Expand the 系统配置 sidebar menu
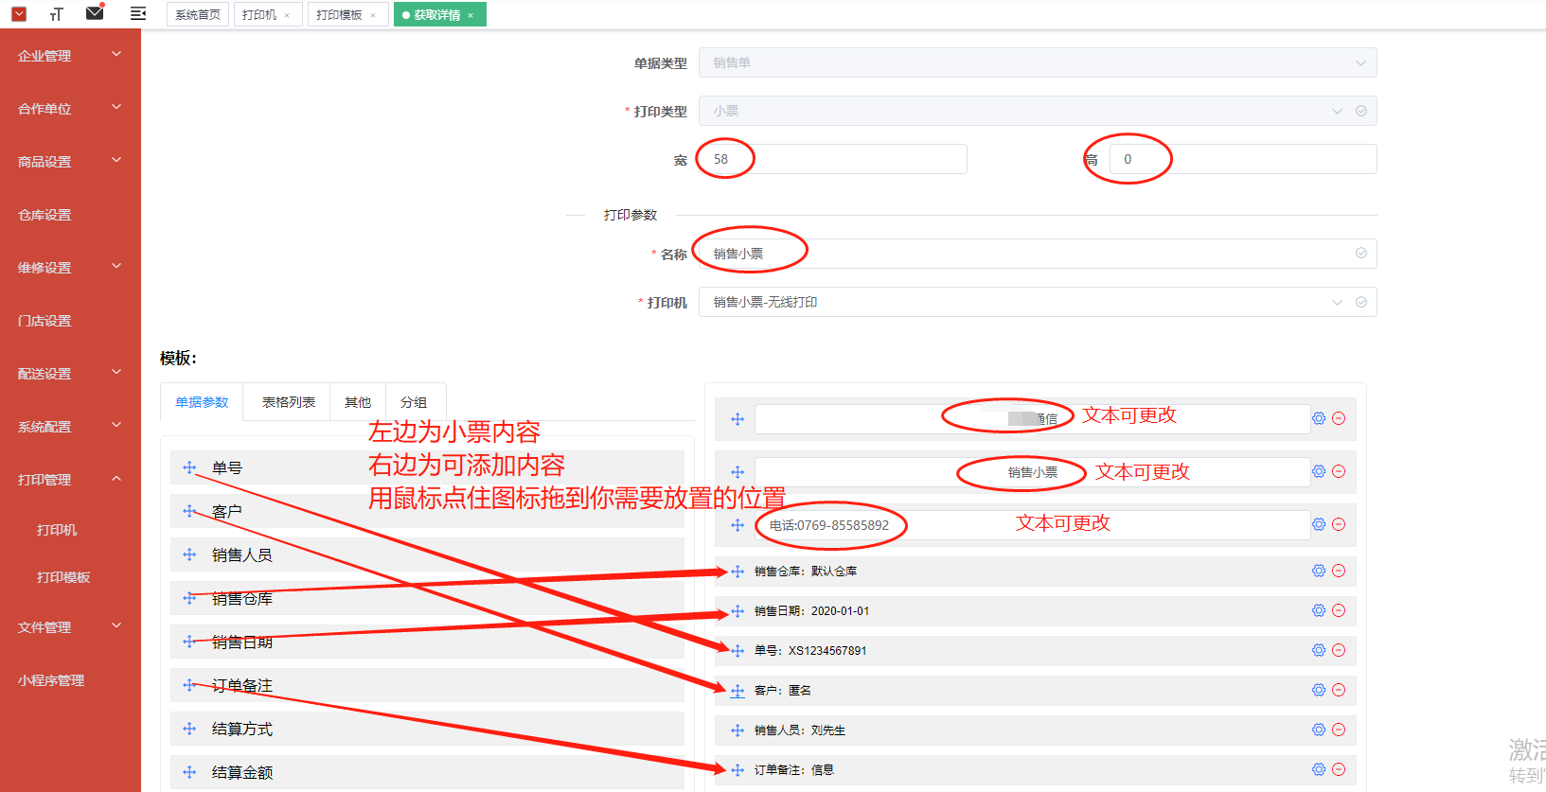This screenshot has width=1546, height=792. [x=70, y=427]
